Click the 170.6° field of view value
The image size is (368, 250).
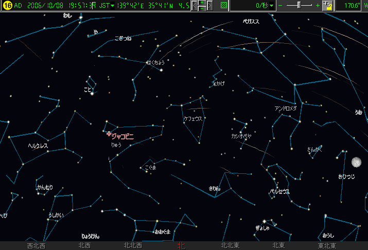[352, 6]
